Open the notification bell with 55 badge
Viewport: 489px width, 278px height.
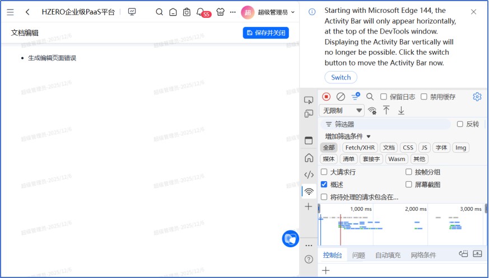(201, 12)
